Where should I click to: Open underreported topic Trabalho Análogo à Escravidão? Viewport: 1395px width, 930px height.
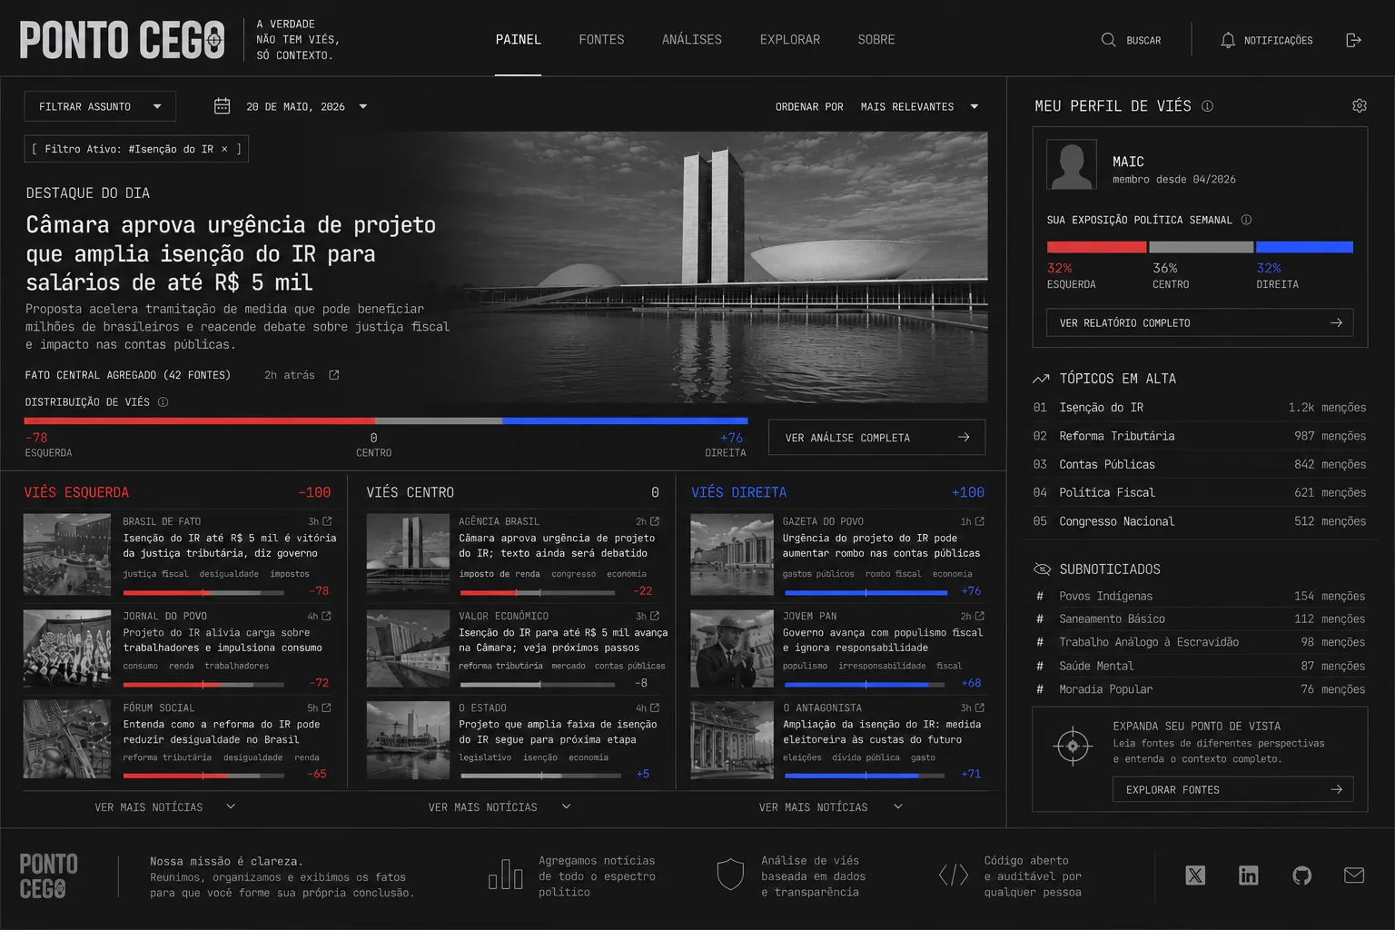click(1199, 642)
